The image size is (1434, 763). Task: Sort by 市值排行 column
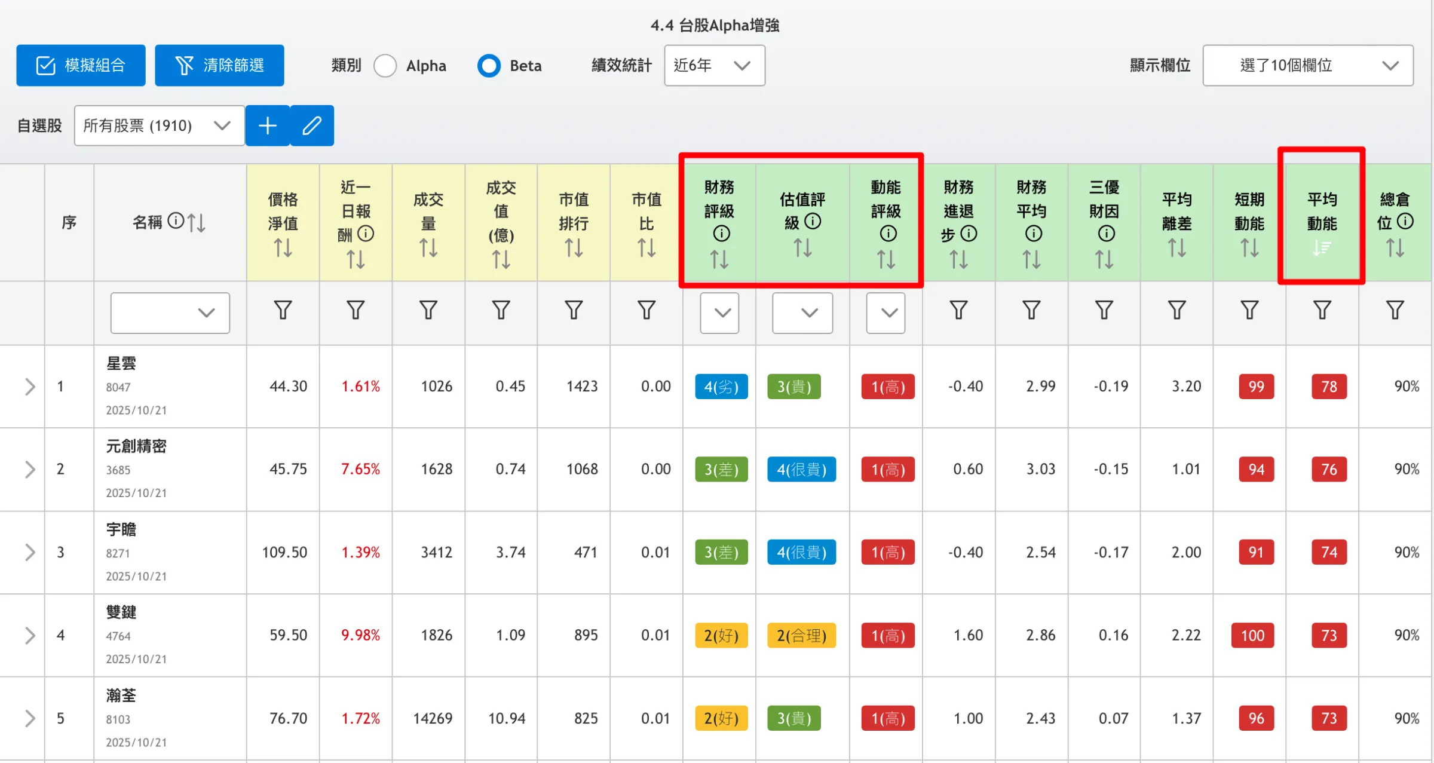point(574,247)
